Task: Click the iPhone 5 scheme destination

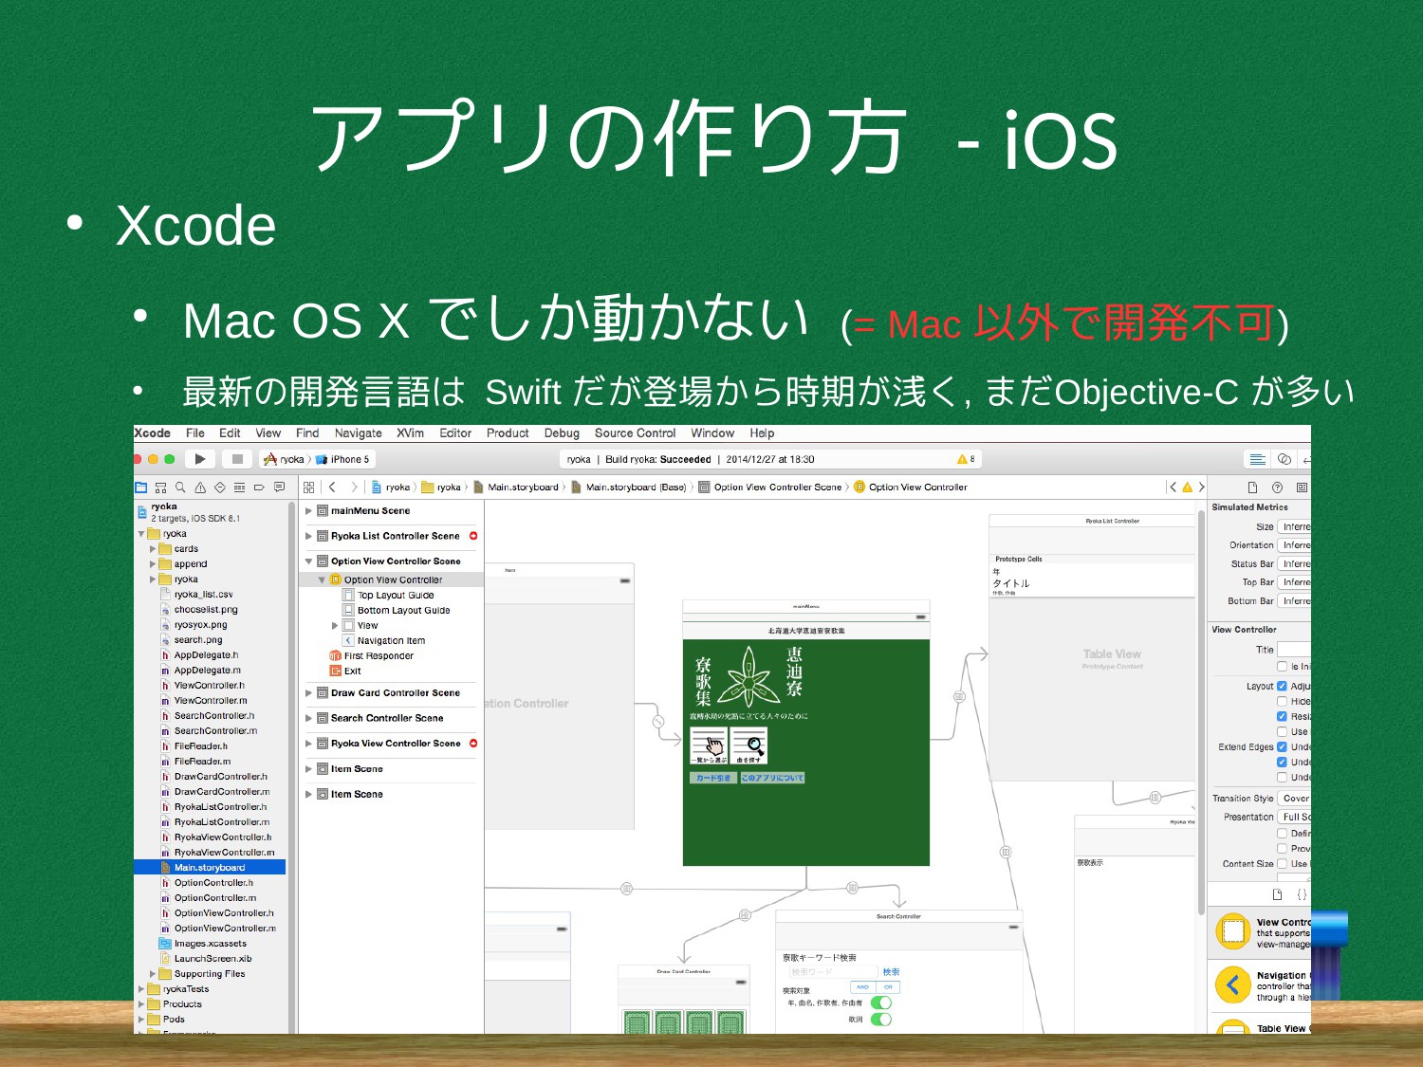Action: point(343,459)
